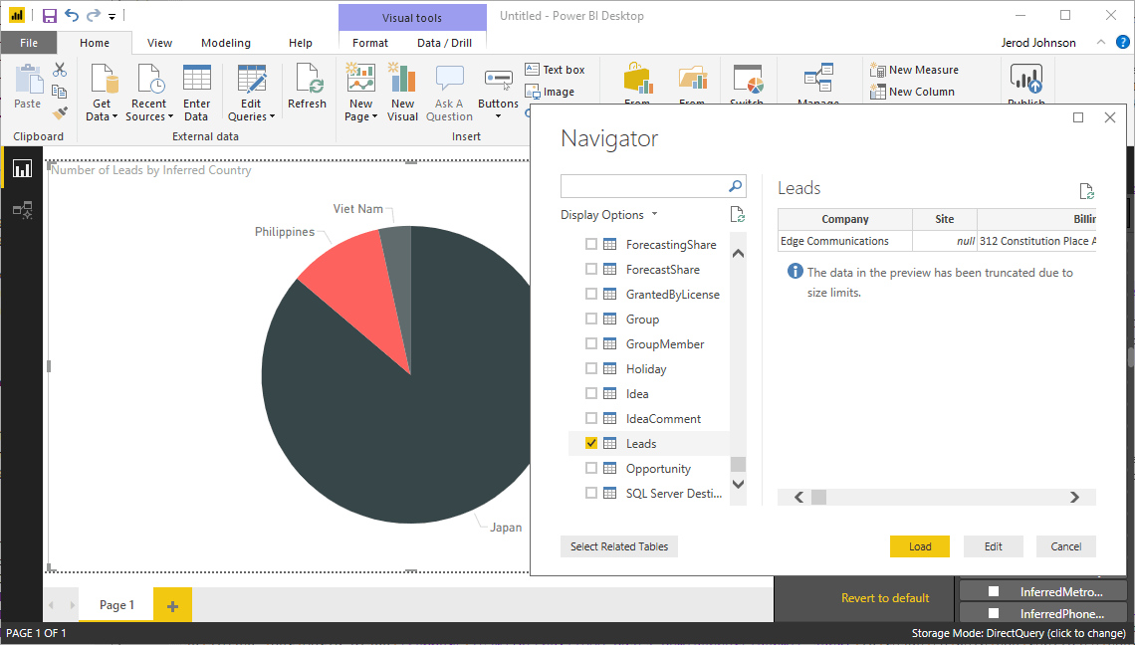Click Buttons insert icon
The image size is (1135, 645).
pyautogui.click(x=498, y=80)
